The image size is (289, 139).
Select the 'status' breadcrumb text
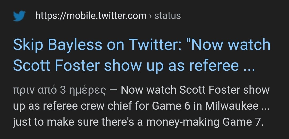[168, 16]
